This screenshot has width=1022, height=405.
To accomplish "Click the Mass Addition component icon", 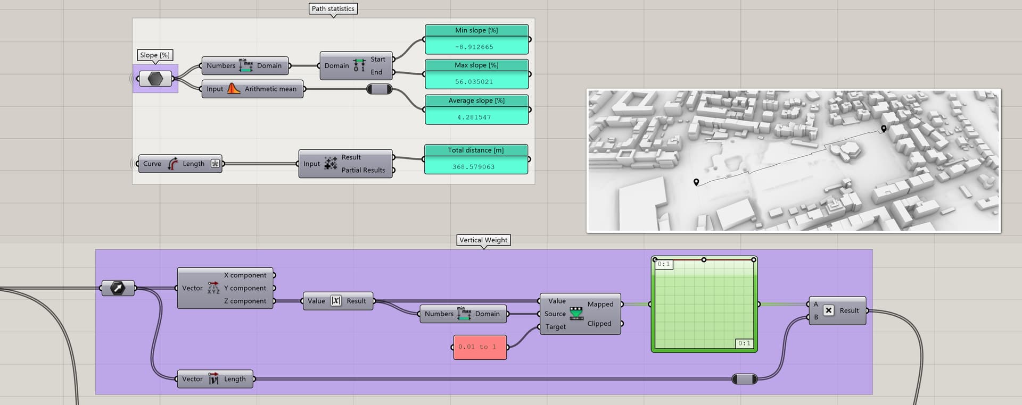I will pos(331,164).
